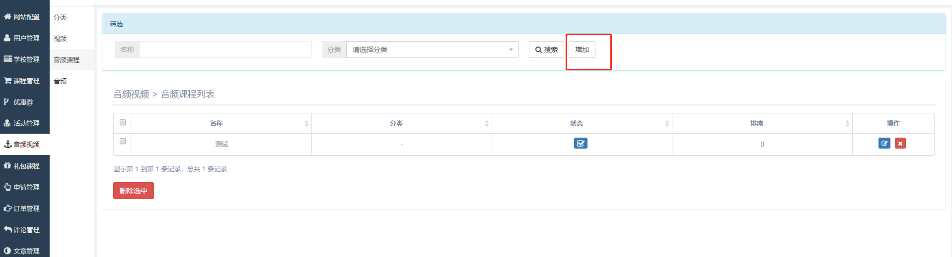Viewport: 952px width, 257px height.
Task: Select the 音频视频 menu item
Action: (x=25, y=144)
